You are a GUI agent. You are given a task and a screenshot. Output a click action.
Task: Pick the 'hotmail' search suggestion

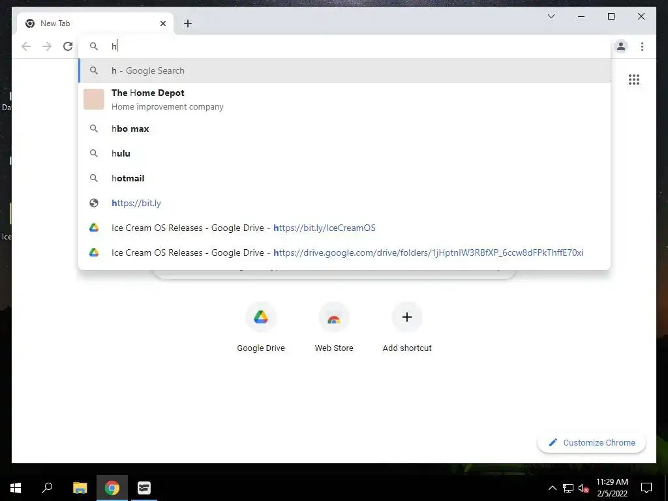pyautogui.click(x=344, y=178)
